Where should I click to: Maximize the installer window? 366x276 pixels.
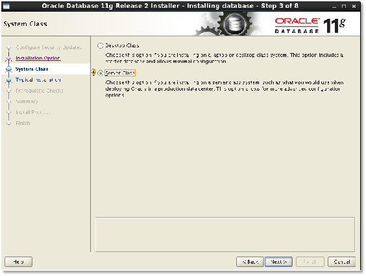(x=344, y=6)
